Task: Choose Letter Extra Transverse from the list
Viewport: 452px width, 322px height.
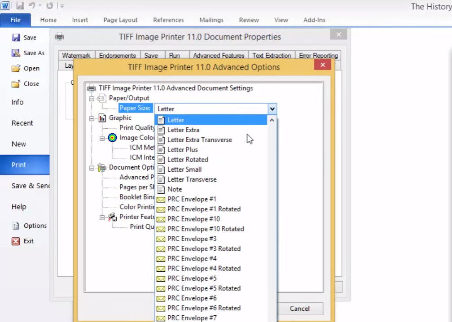Action: tap(199, 139)
